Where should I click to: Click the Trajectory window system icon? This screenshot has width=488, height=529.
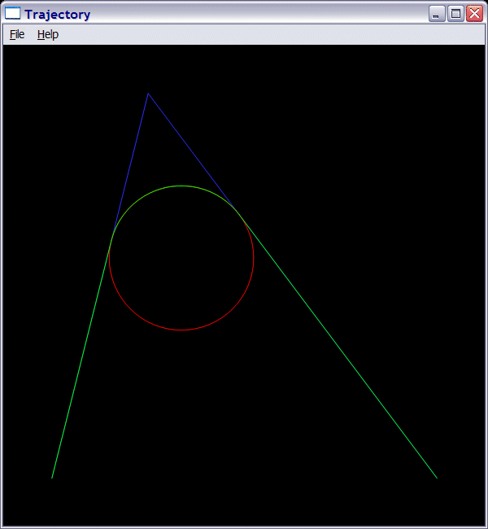click(12, 14)
